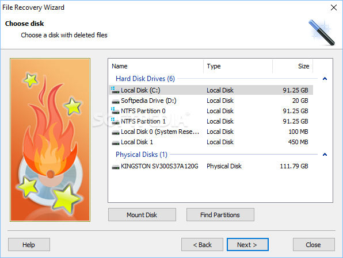Image resolution: width=343 pixels, height=258 pixels.
Task: Click the Local Disk 0 System Reserved icon
Action: 116,132
